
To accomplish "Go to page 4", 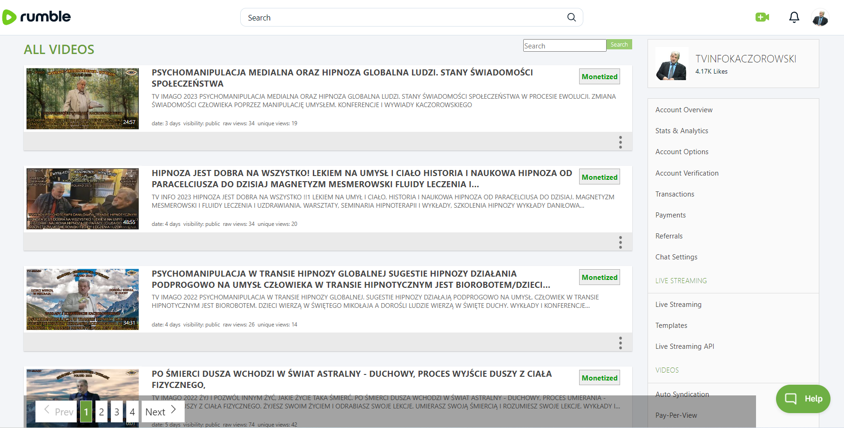I will [132, 412].
